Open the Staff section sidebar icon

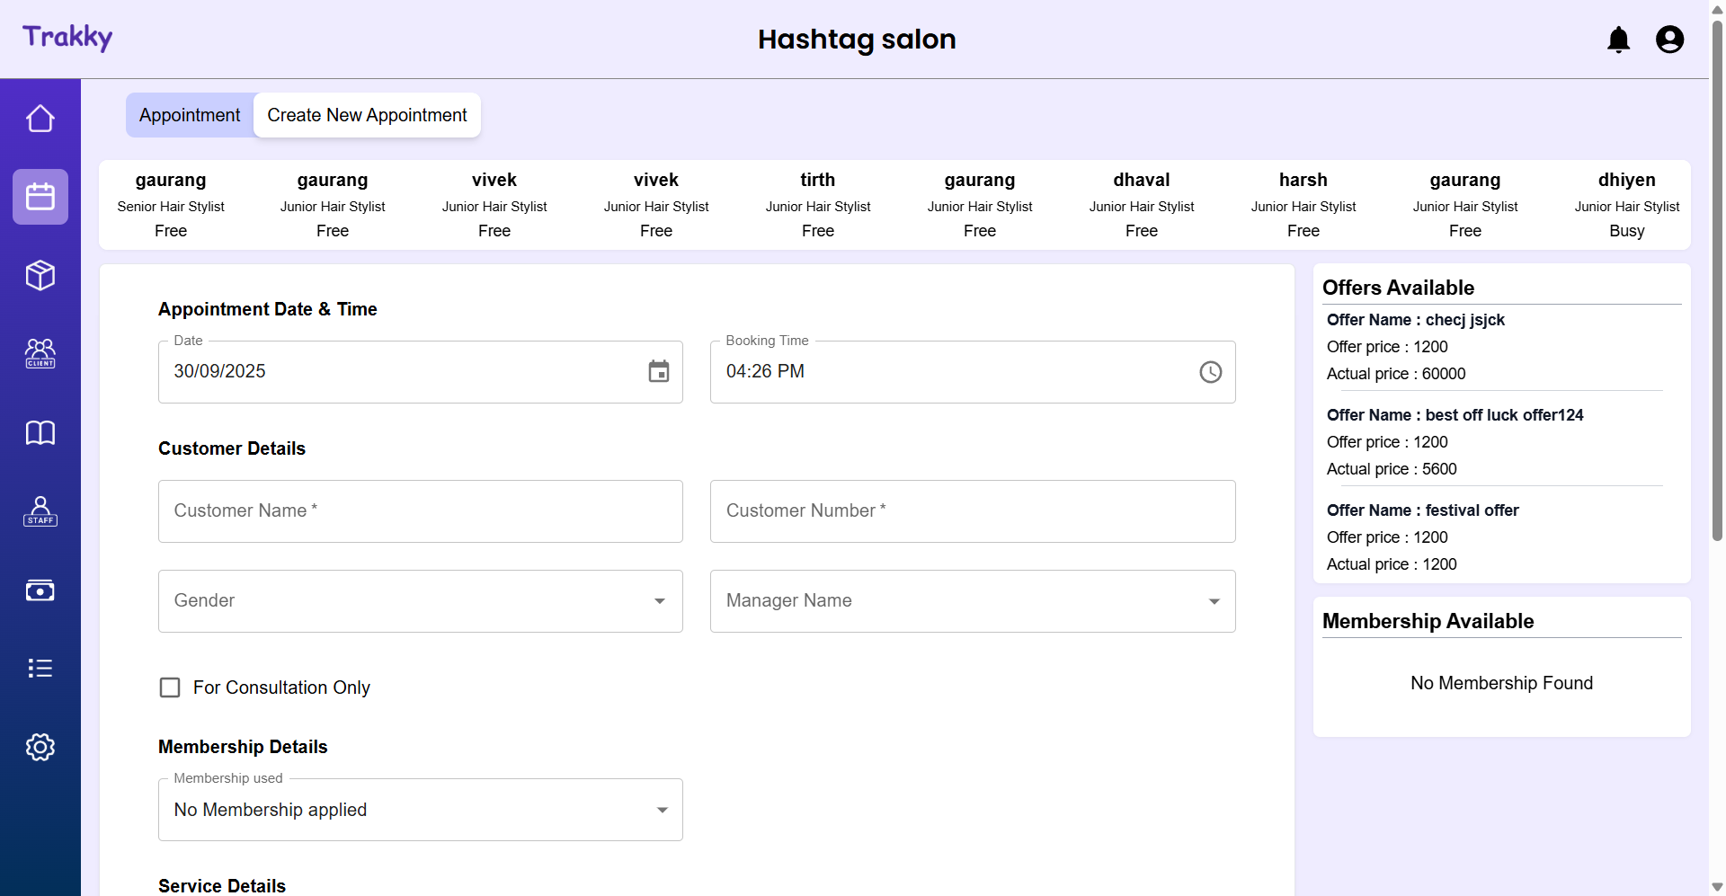point(40,511)
